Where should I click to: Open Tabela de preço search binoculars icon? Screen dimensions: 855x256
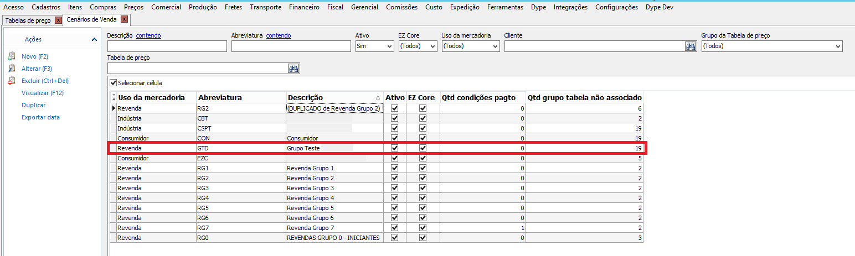pos(293,68)
